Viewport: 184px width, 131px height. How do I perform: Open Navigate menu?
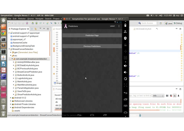[x=39, y=19]
